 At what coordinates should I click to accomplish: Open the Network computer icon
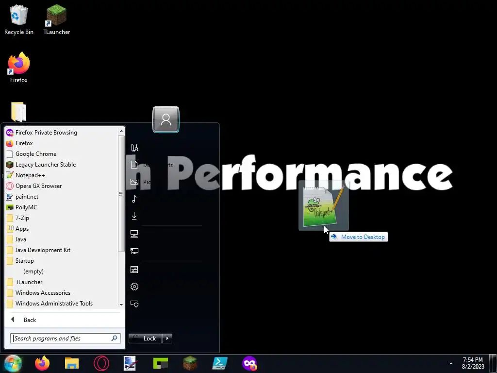[x=134, y=251]
